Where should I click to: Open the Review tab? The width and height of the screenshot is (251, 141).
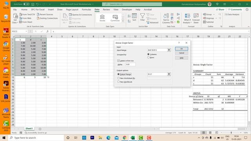pos(106,9)
